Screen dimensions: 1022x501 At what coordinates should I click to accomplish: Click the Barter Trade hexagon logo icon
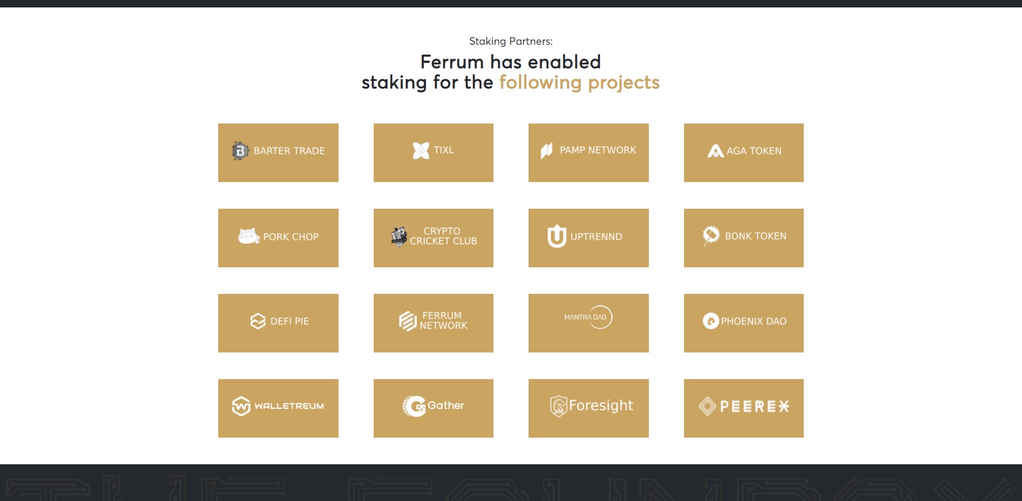click(240, 151)
